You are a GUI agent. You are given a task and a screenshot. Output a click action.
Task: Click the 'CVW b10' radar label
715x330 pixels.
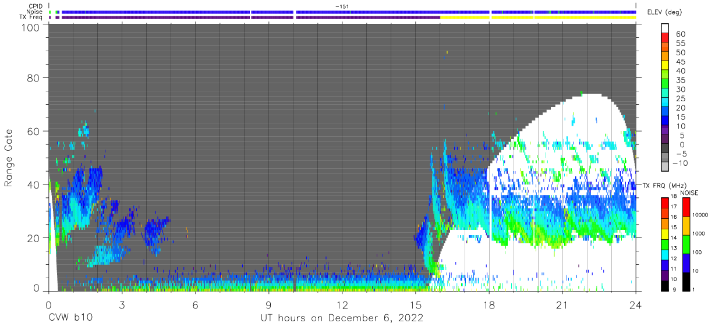pyautogui.click(x=70, y=318)
